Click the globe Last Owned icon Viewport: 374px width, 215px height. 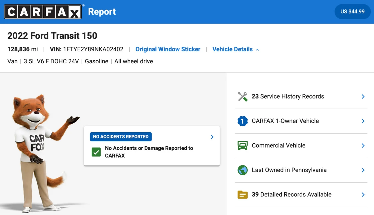tap(243, 170)
